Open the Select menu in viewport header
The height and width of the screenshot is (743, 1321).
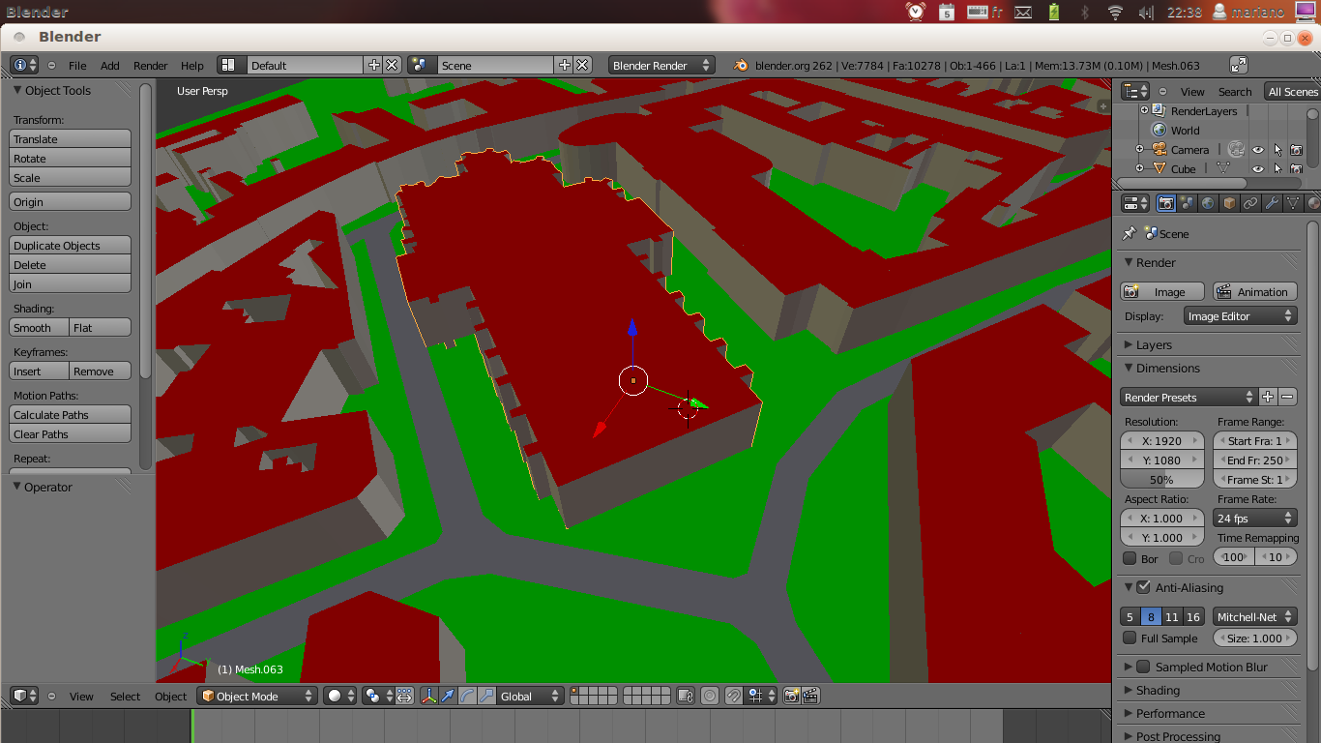tap(125, 697)
